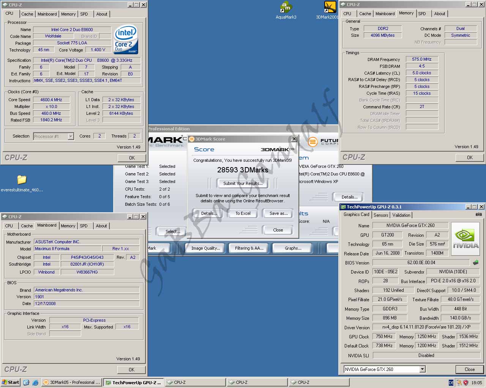Click the Maximus II Formula model field
The image size is (486, 388).
[x=68, y=249]
